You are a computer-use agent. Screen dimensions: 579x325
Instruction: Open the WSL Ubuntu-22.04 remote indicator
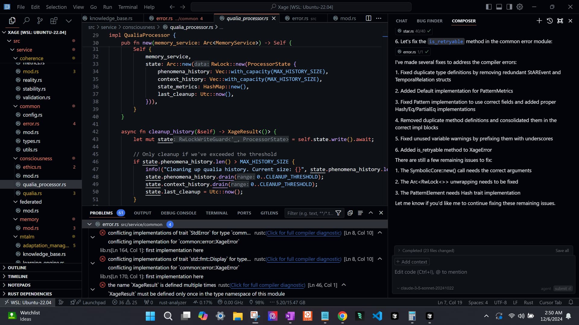click(28, 302)
